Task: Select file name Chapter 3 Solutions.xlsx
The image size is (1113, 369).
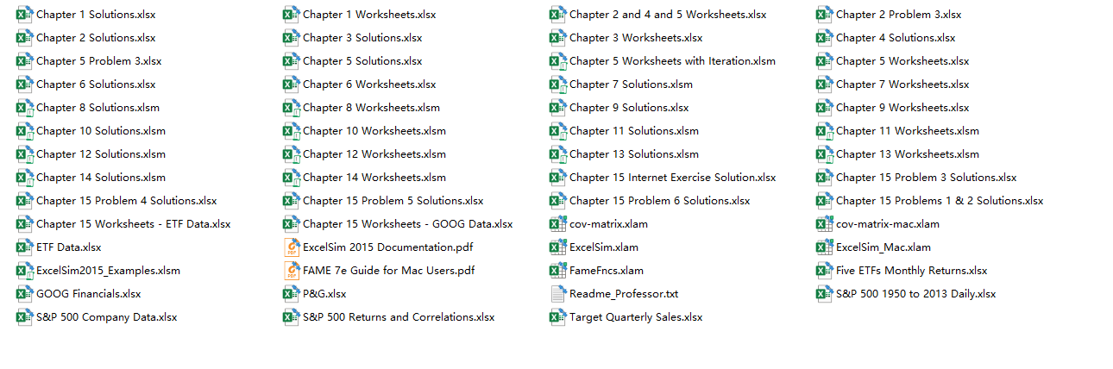Action: (x=362, y=38)
